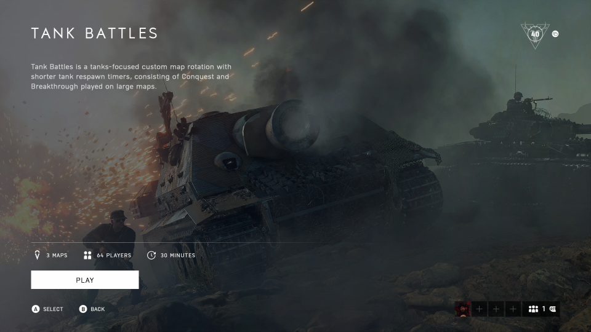This screenshot has width=591, height=332.
Task: Click the middle empty squad plus slot
Action: click(496, 309)
